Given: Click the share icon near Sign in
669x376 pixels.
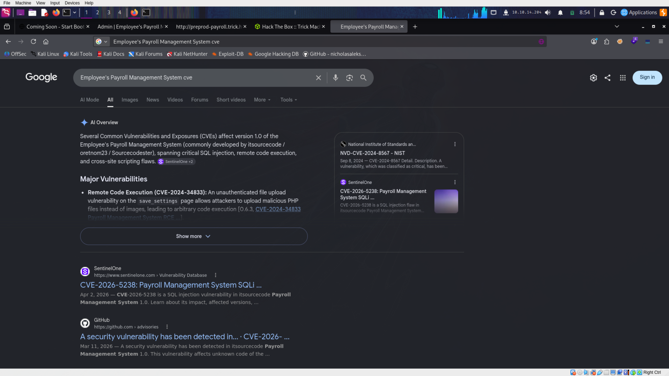Looking at the screenshot, I should 607,78.
